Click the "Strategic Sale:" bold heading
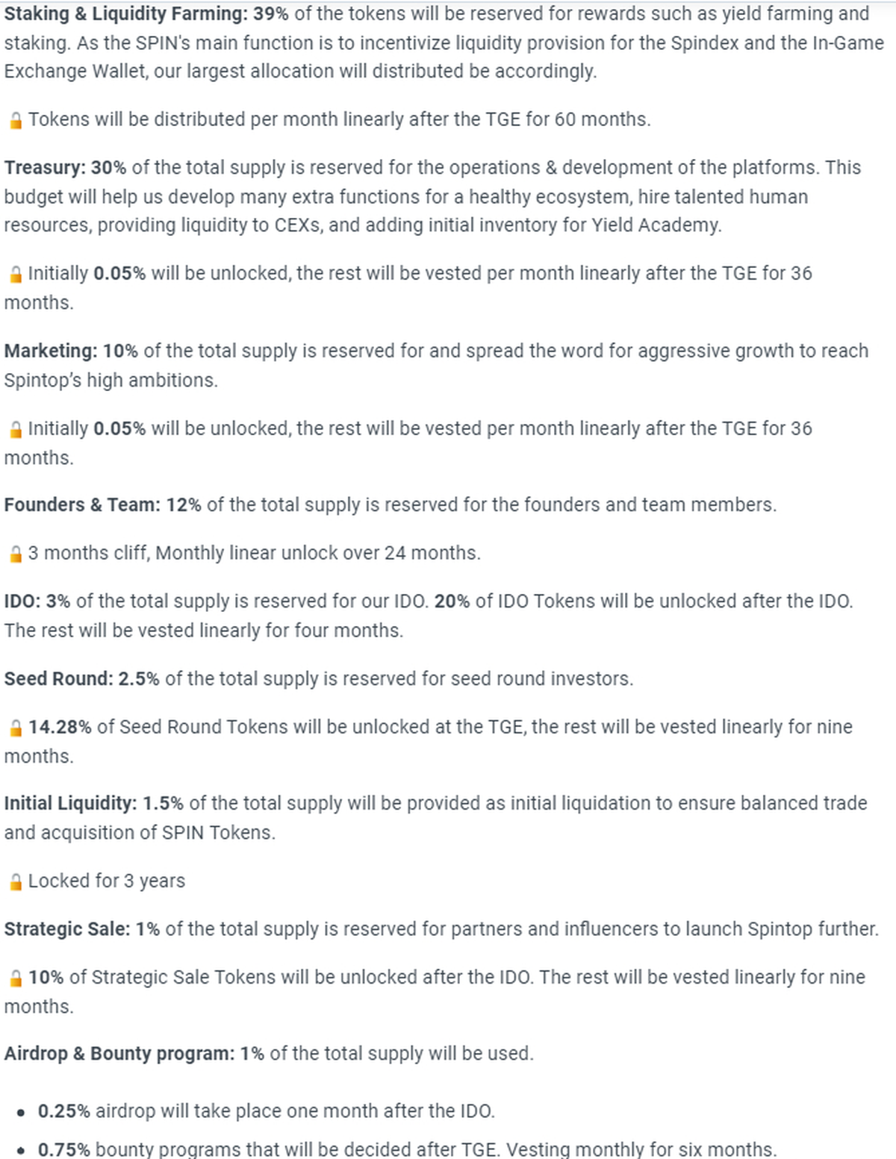Viewport: 896px width, 1159px height. pyautogui.click(x=67, y=929)
